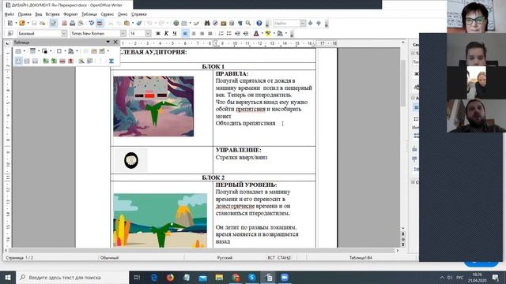The height and width of the screenshot is (284, 506).
Task: Expand the Font Color dropdown arrow
Action: click(262, 33)
